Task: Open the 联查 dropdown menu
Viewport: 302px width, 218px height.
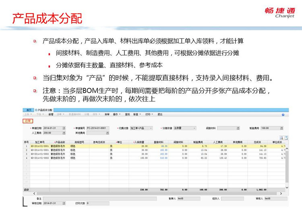Action: coord(137,114)
